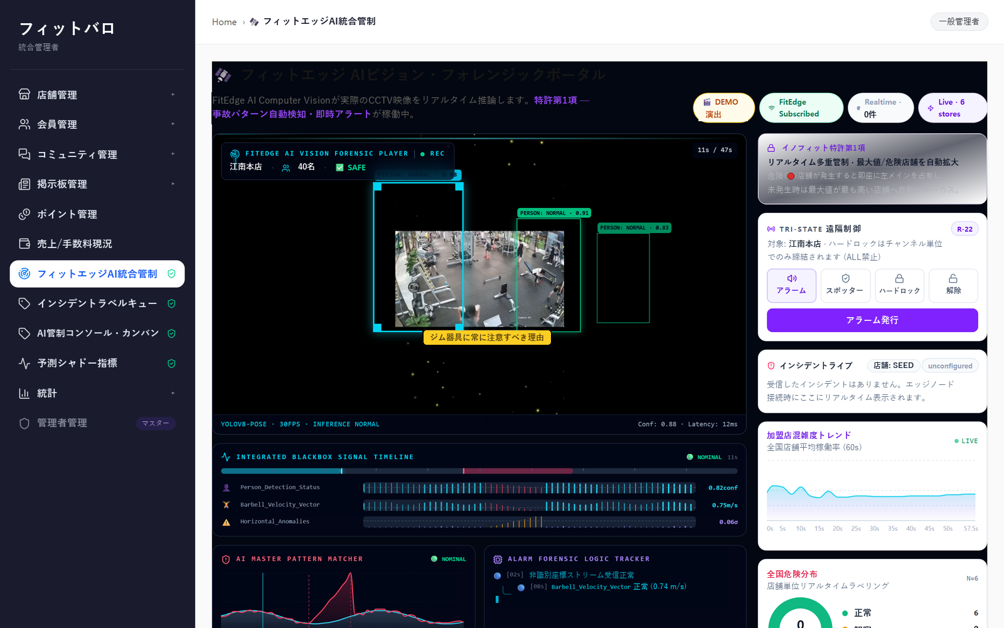Click the AI管制コンソール・カンバン tag icon
The image size is (1004, 628).
point(24,333)
